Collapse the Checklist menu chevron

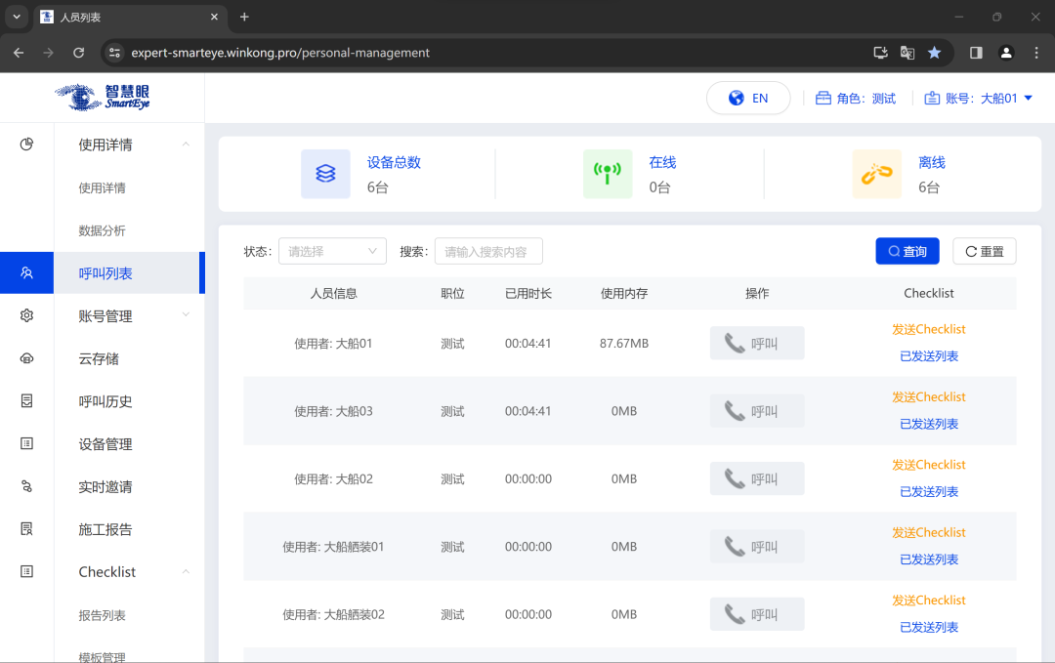coord(186,571)
